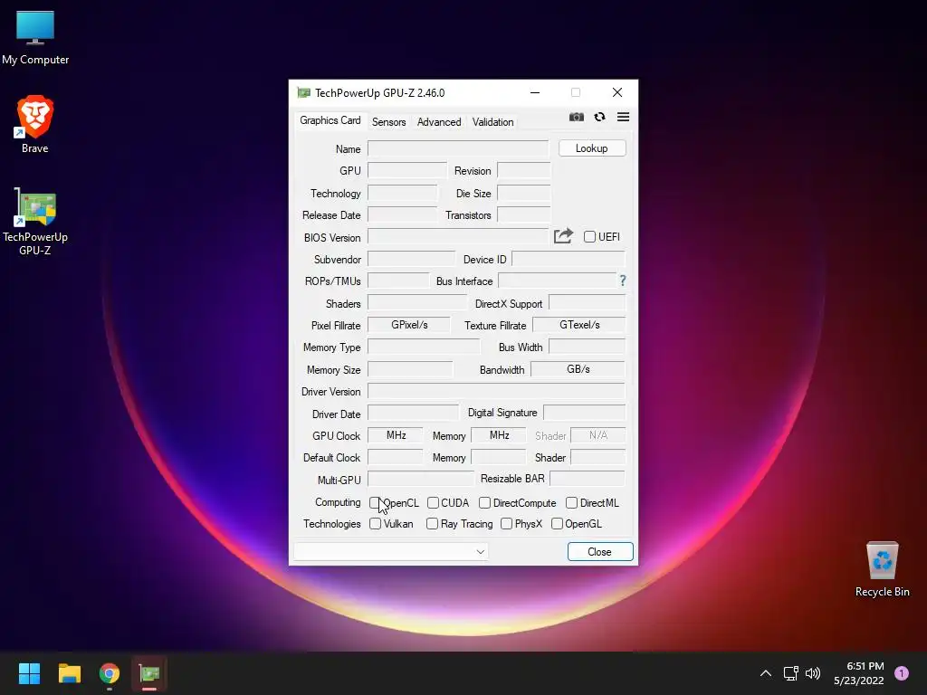Open the GPU-Z hamburger menu
This screenshot has height=695, width=927.
coord(623,117)
